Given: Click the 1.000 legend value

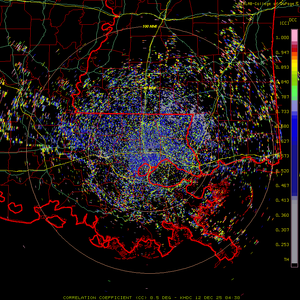Looking at the screenshot, I should click(282, 37).
